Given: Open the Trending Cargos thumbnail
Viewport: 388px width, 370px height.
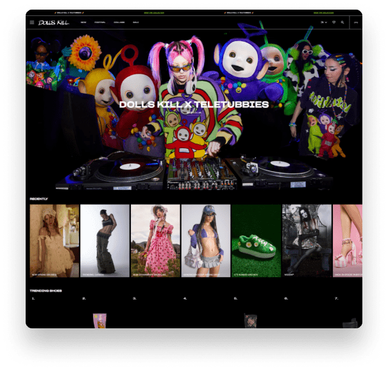Looking at the screenshot, I should pos(105,240).
